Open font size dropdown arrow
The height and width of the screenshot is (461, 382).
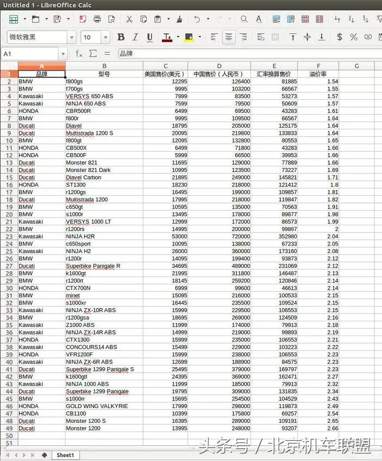click(x=105, y=37)
